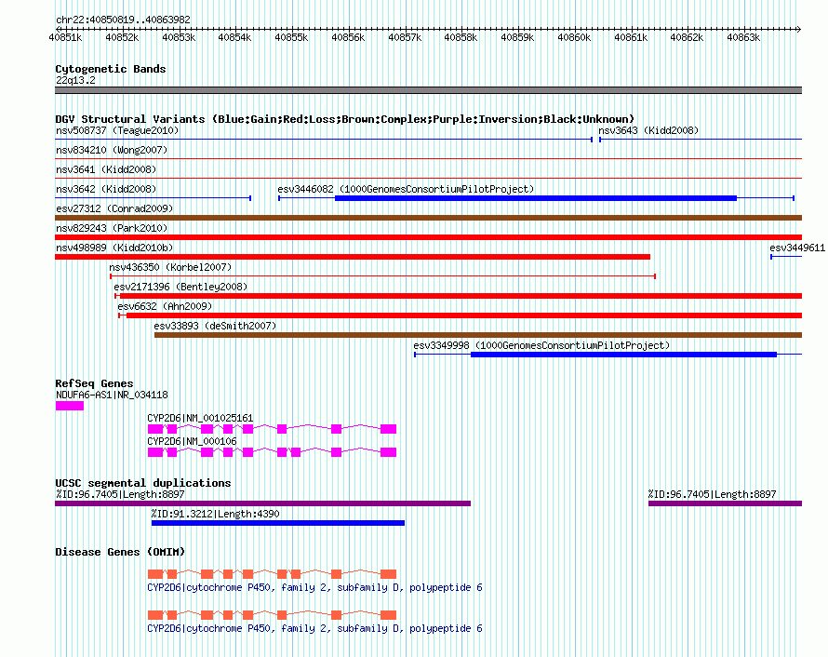Click the red nsv498989 (Kidd2010b) loss bar
Viewport: 828px width, 657px height.
point(353,257)
